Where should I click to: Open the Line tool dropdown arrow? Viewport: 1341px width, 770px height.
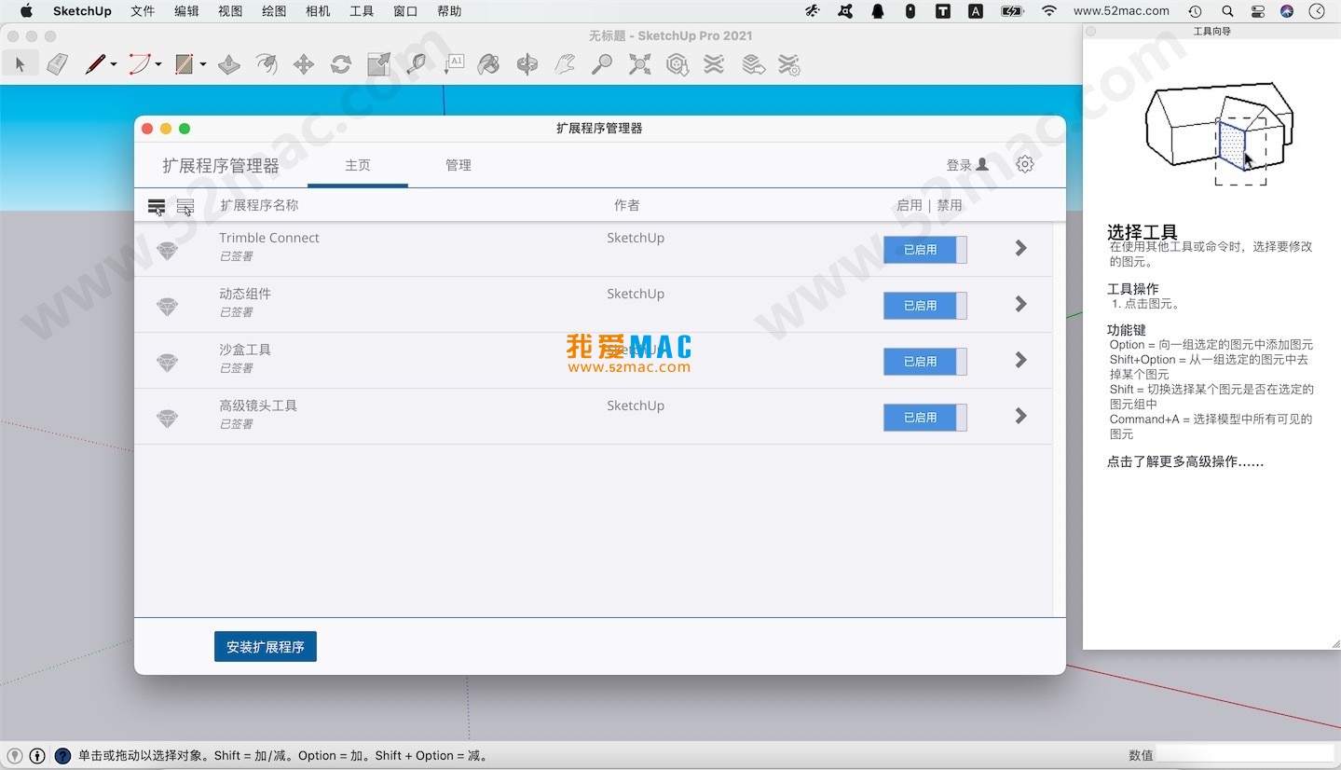114,64
